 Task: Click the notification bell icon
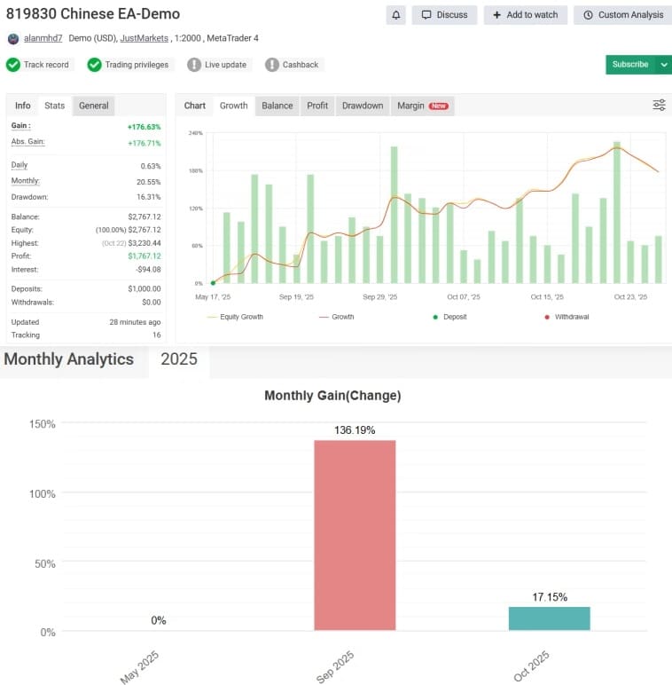396,15
